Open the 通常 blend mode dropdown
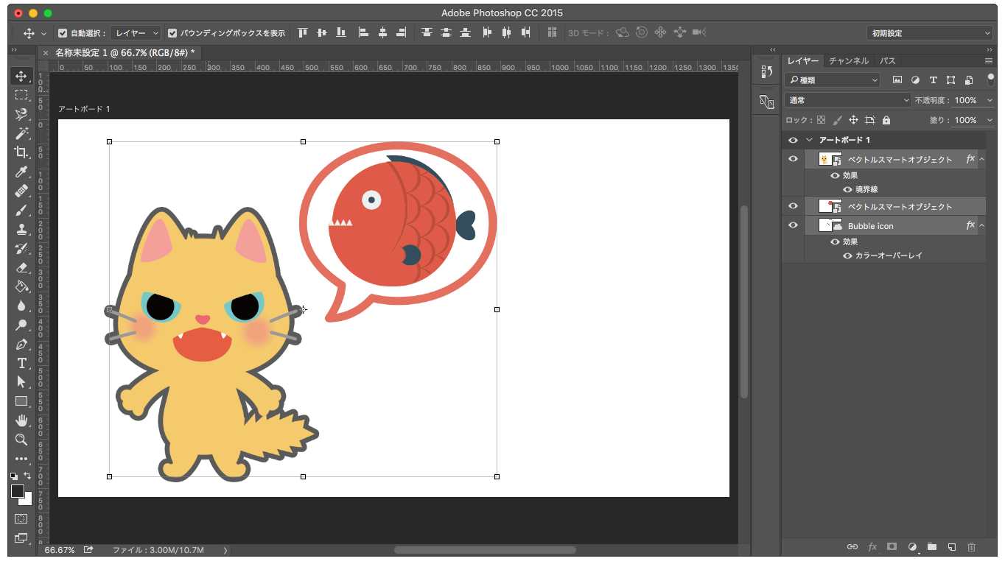Image resolution: width=1005 pixels, height=564 pixels. click(848, 100)
